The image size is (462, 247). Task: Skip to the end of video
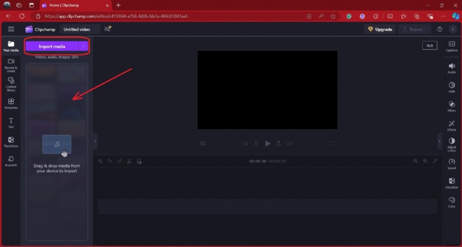290,143
